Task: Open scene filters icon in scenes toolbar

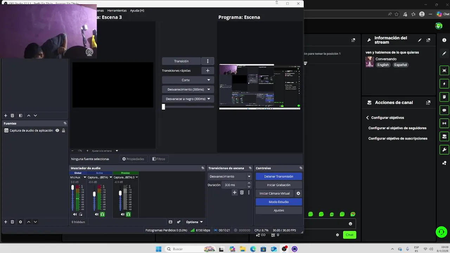Action: pyautogui.click(x=20, y=115)
